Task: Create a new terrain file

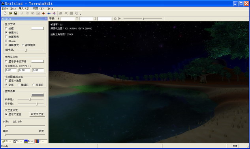Action: (5, 13)
